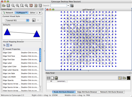This screenshot has width=132, height=97.
Task: Open the Network Attribute Browser tab
Action: click(x=112, y=92)
